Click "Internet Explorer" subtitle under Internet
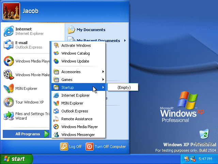 pyautogui.click(x=30, y=33)
